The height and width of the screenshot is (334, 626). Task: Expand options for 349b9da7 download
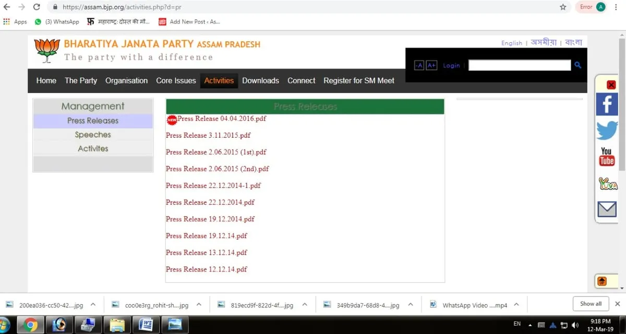pyautogui.click(x=411, y=304)
